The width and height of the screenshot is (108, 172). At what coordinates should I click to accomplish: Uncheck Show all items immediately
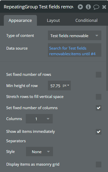(99, 132)
